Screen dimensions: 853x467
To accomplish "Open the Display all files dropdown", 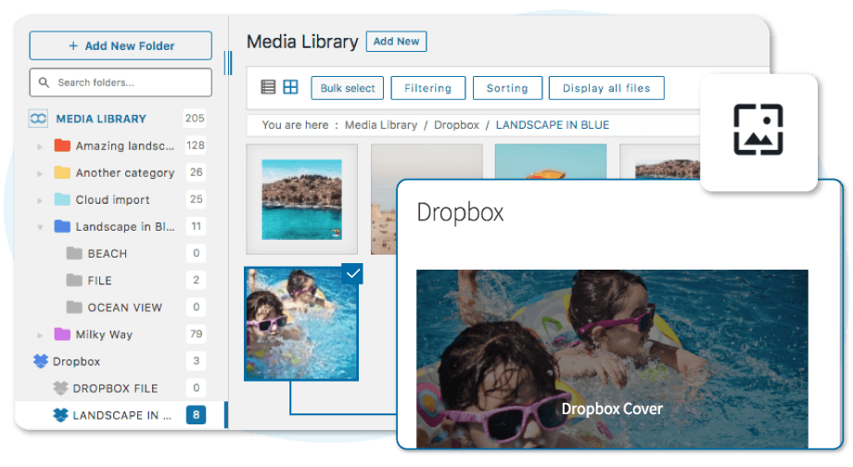I will click(x=606, y=88).
